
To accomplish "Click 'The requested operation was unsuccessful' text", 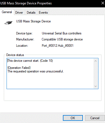I will (x=36, y=71).
